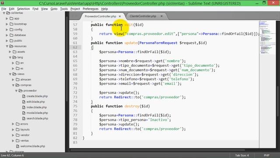Expand the layouts folder arrow
Viewport: 280px width, 158px height.
point(13,129)
